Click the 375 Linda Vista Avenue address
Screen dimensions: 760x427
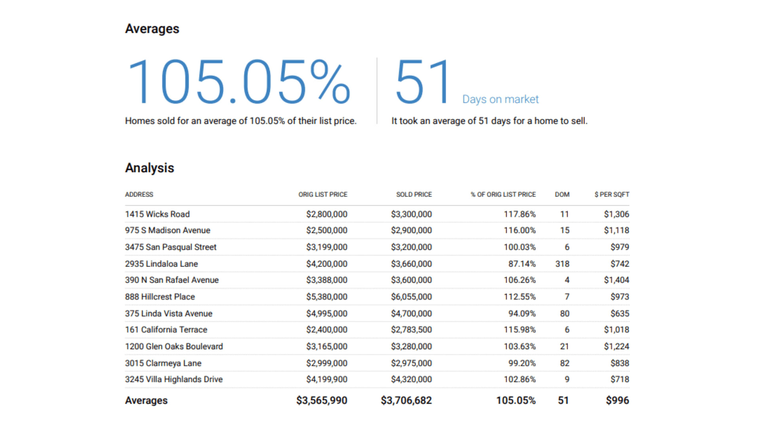tap(169, 314)
